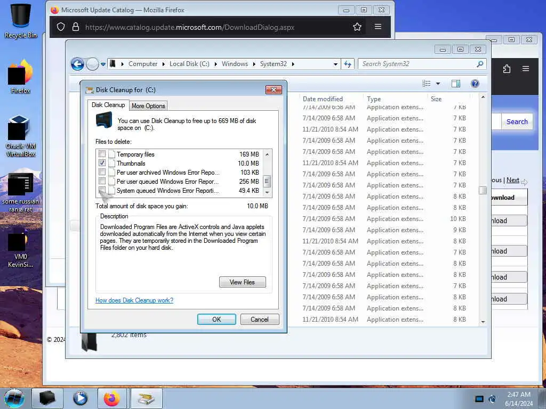
Task: Expand the address bar history dropdown
Action: click(x=335, y=64)
